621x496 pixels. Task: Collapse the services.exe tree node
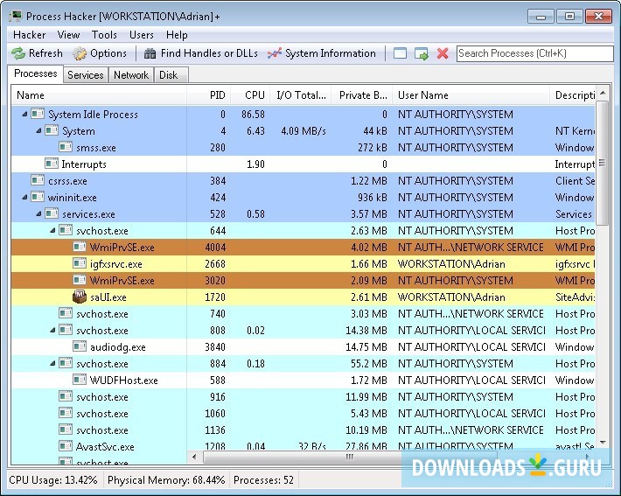pos(38,214)
